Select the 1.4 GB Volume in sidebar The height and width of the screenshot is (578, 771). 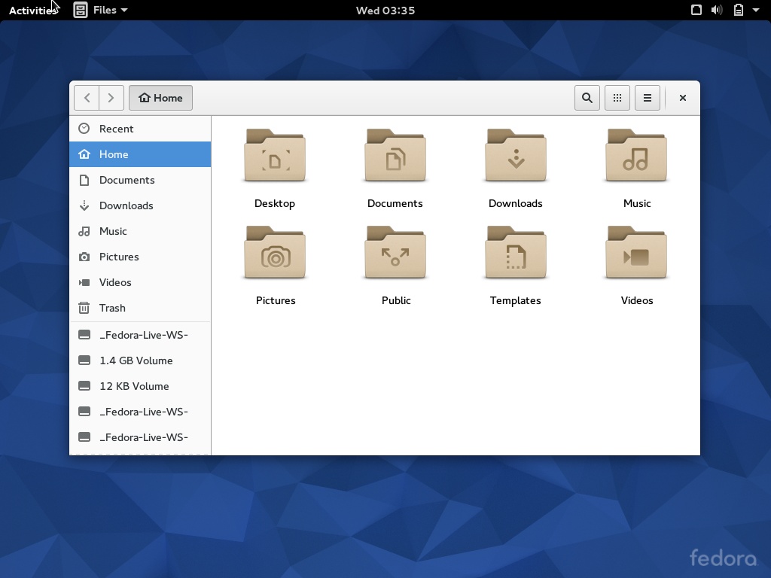137,360
